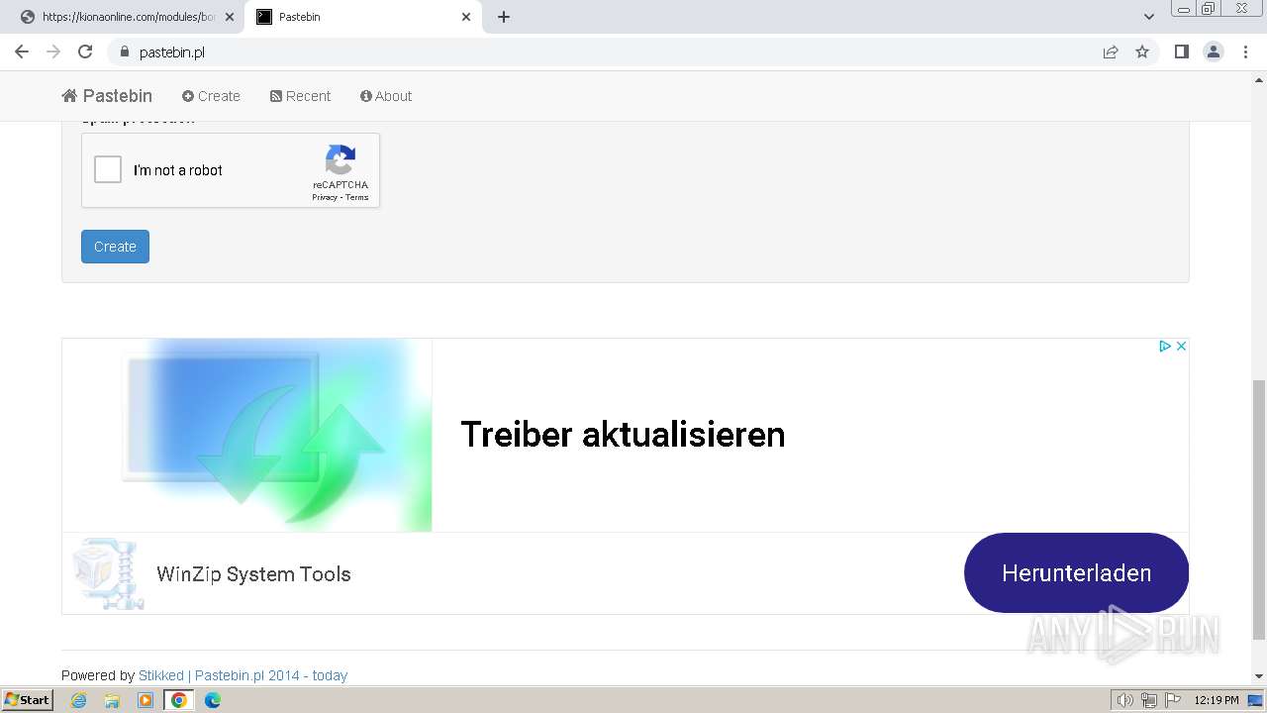Click the reCAPTCHA logo

pos(341,160)
